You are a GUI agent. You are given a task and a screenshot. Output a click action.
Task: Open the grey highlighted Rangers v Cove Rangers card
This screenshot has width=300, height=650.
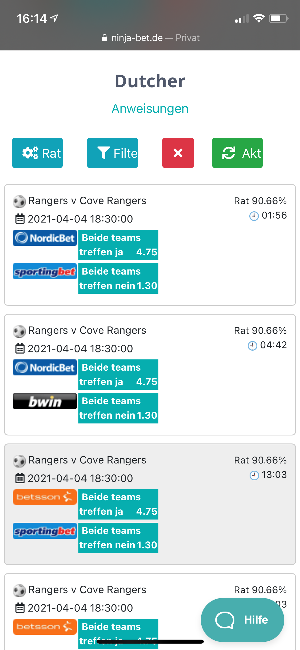[150, 504]
